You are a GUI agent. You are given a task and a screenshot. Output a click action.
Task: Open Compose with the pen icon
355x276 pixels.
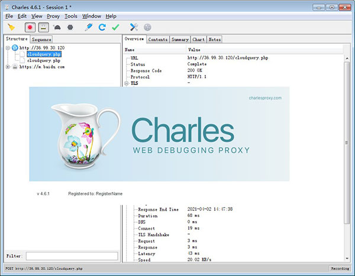pyautogui.click(x=89, y=27)
